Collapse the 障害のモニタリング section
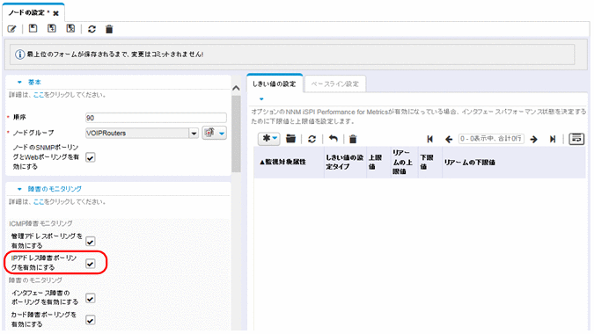 coord(19,189)
